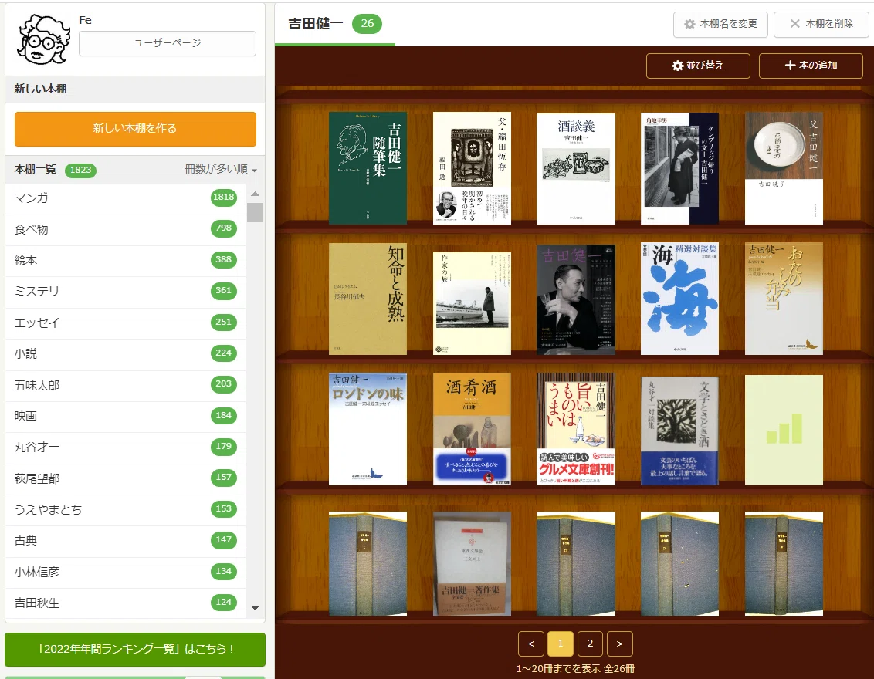
Task: Open the 冊数が多い順 sort dropdown
Action: pos(221,169)
